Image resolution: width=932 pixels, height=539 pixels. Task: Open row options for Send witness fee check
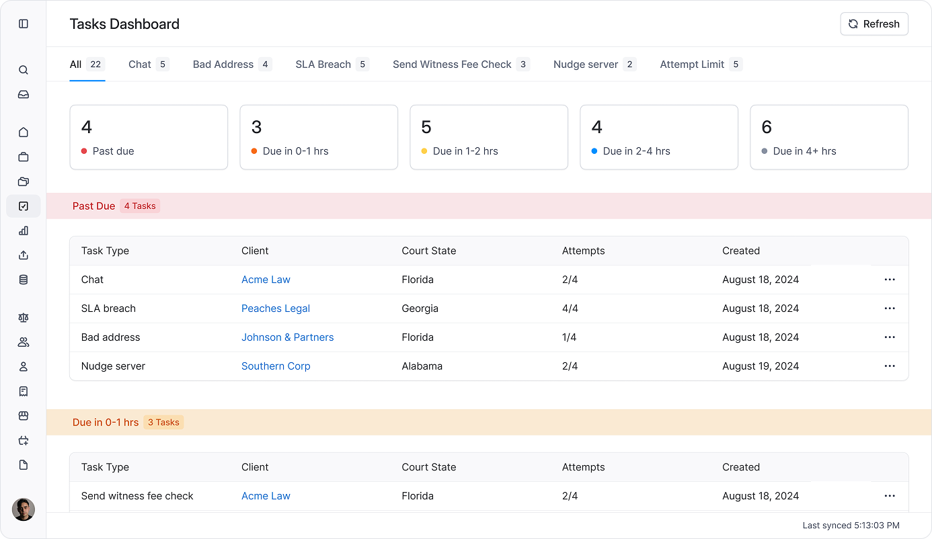click(x=890, y=495)
